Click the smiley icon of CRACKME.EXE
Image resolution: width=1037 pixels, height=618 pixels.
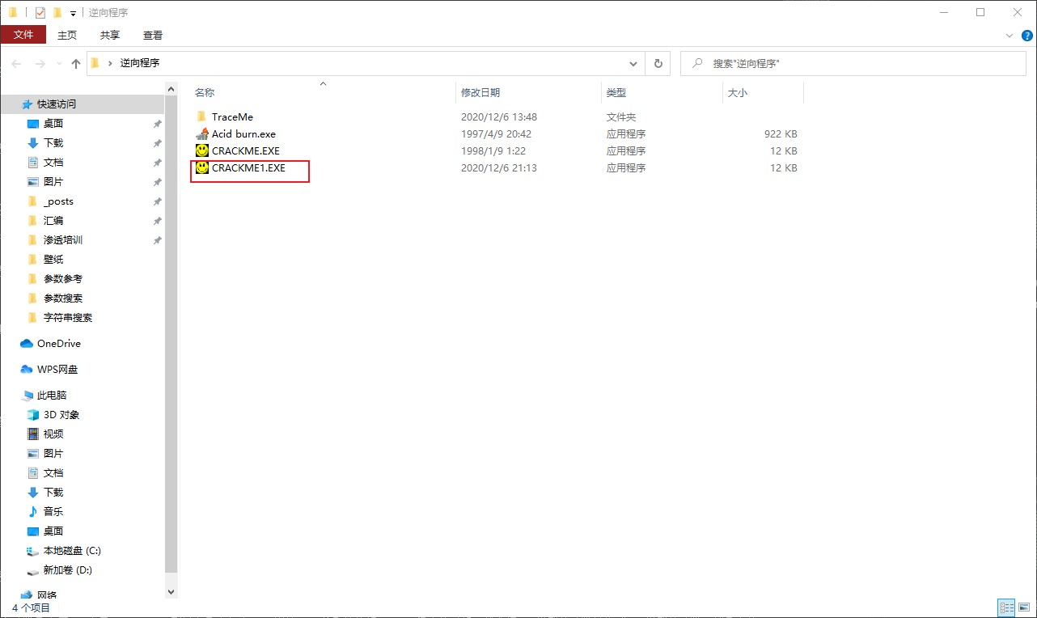pyautogui.click(x=202, y=150)
